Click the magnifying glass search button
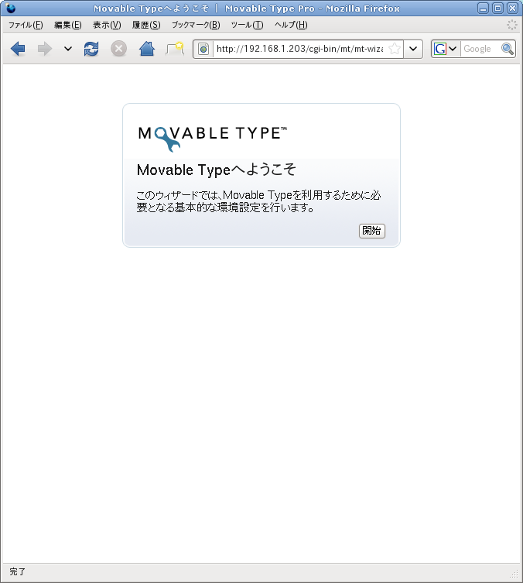The image size is (523, 583). pos(508,49)
